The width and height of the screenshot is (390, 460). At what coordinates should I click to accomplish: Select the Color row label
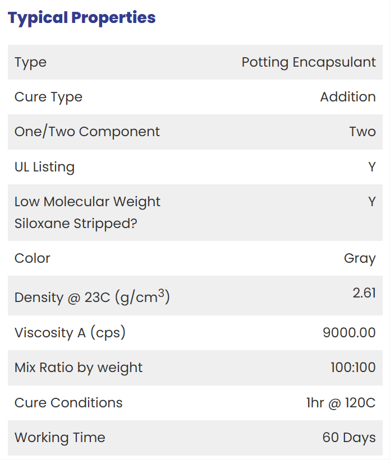click(x=33, y=258)
